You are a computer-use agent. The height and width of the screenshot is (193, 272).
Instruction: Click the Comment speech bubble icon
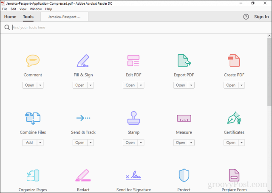[x=33, y=61]
